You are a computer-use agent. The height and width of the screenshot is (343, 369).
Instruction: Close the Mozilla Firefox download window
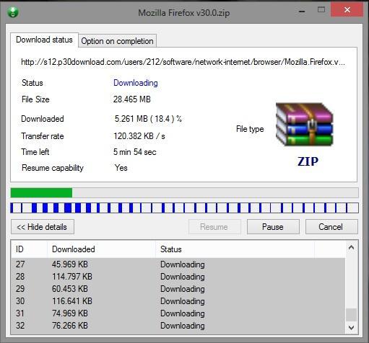click(x=347, y=10)
